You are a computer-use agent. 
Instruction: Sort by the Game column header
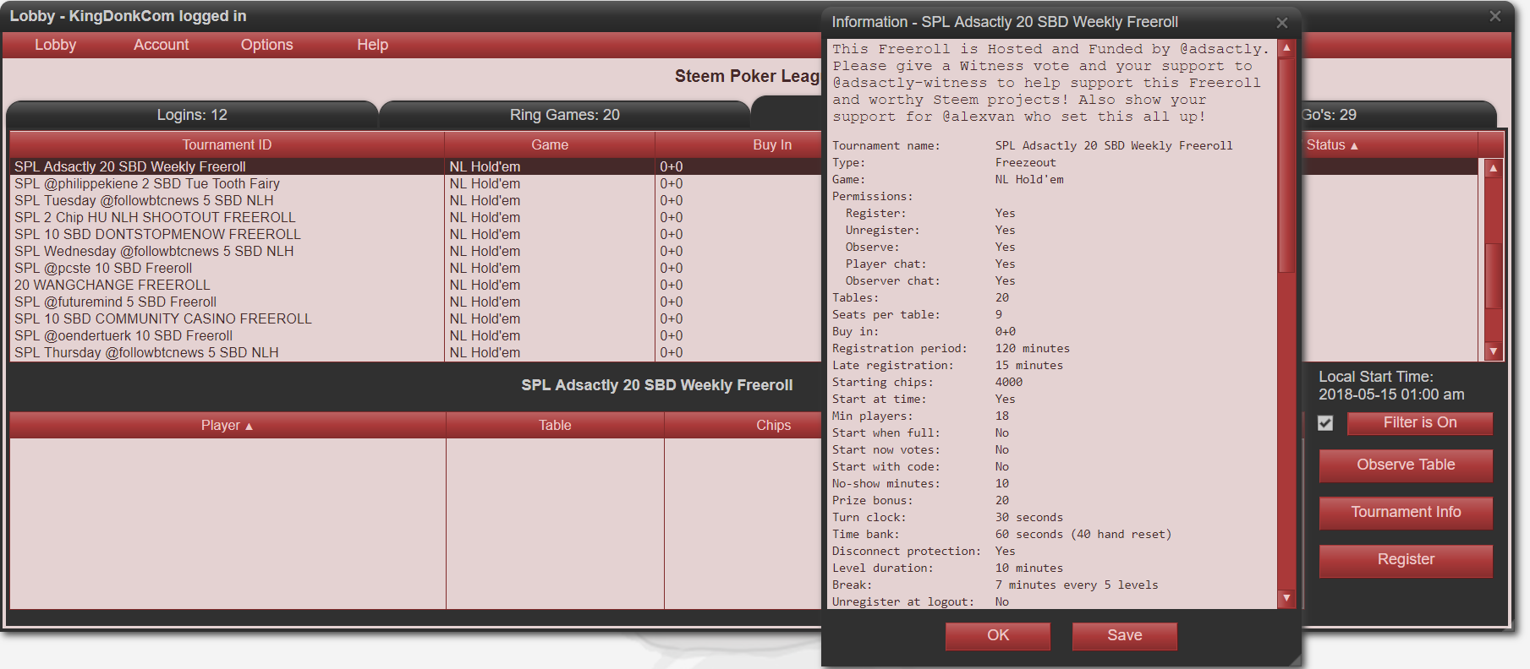550,145
